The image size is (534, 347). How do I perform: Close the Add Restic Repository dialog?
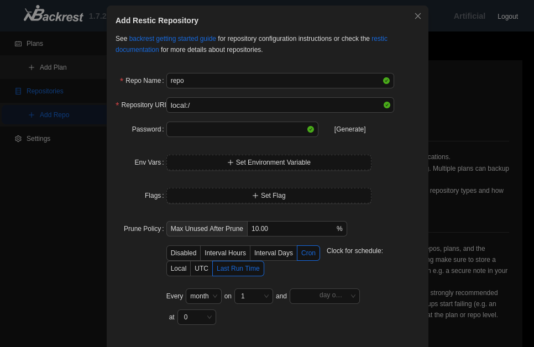point(418,16)
